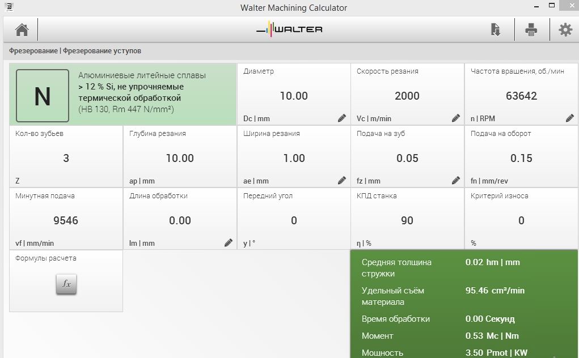The image size is (579, 358).
Task: Click the export/download document icon
Action: click(x=495, y=29)
